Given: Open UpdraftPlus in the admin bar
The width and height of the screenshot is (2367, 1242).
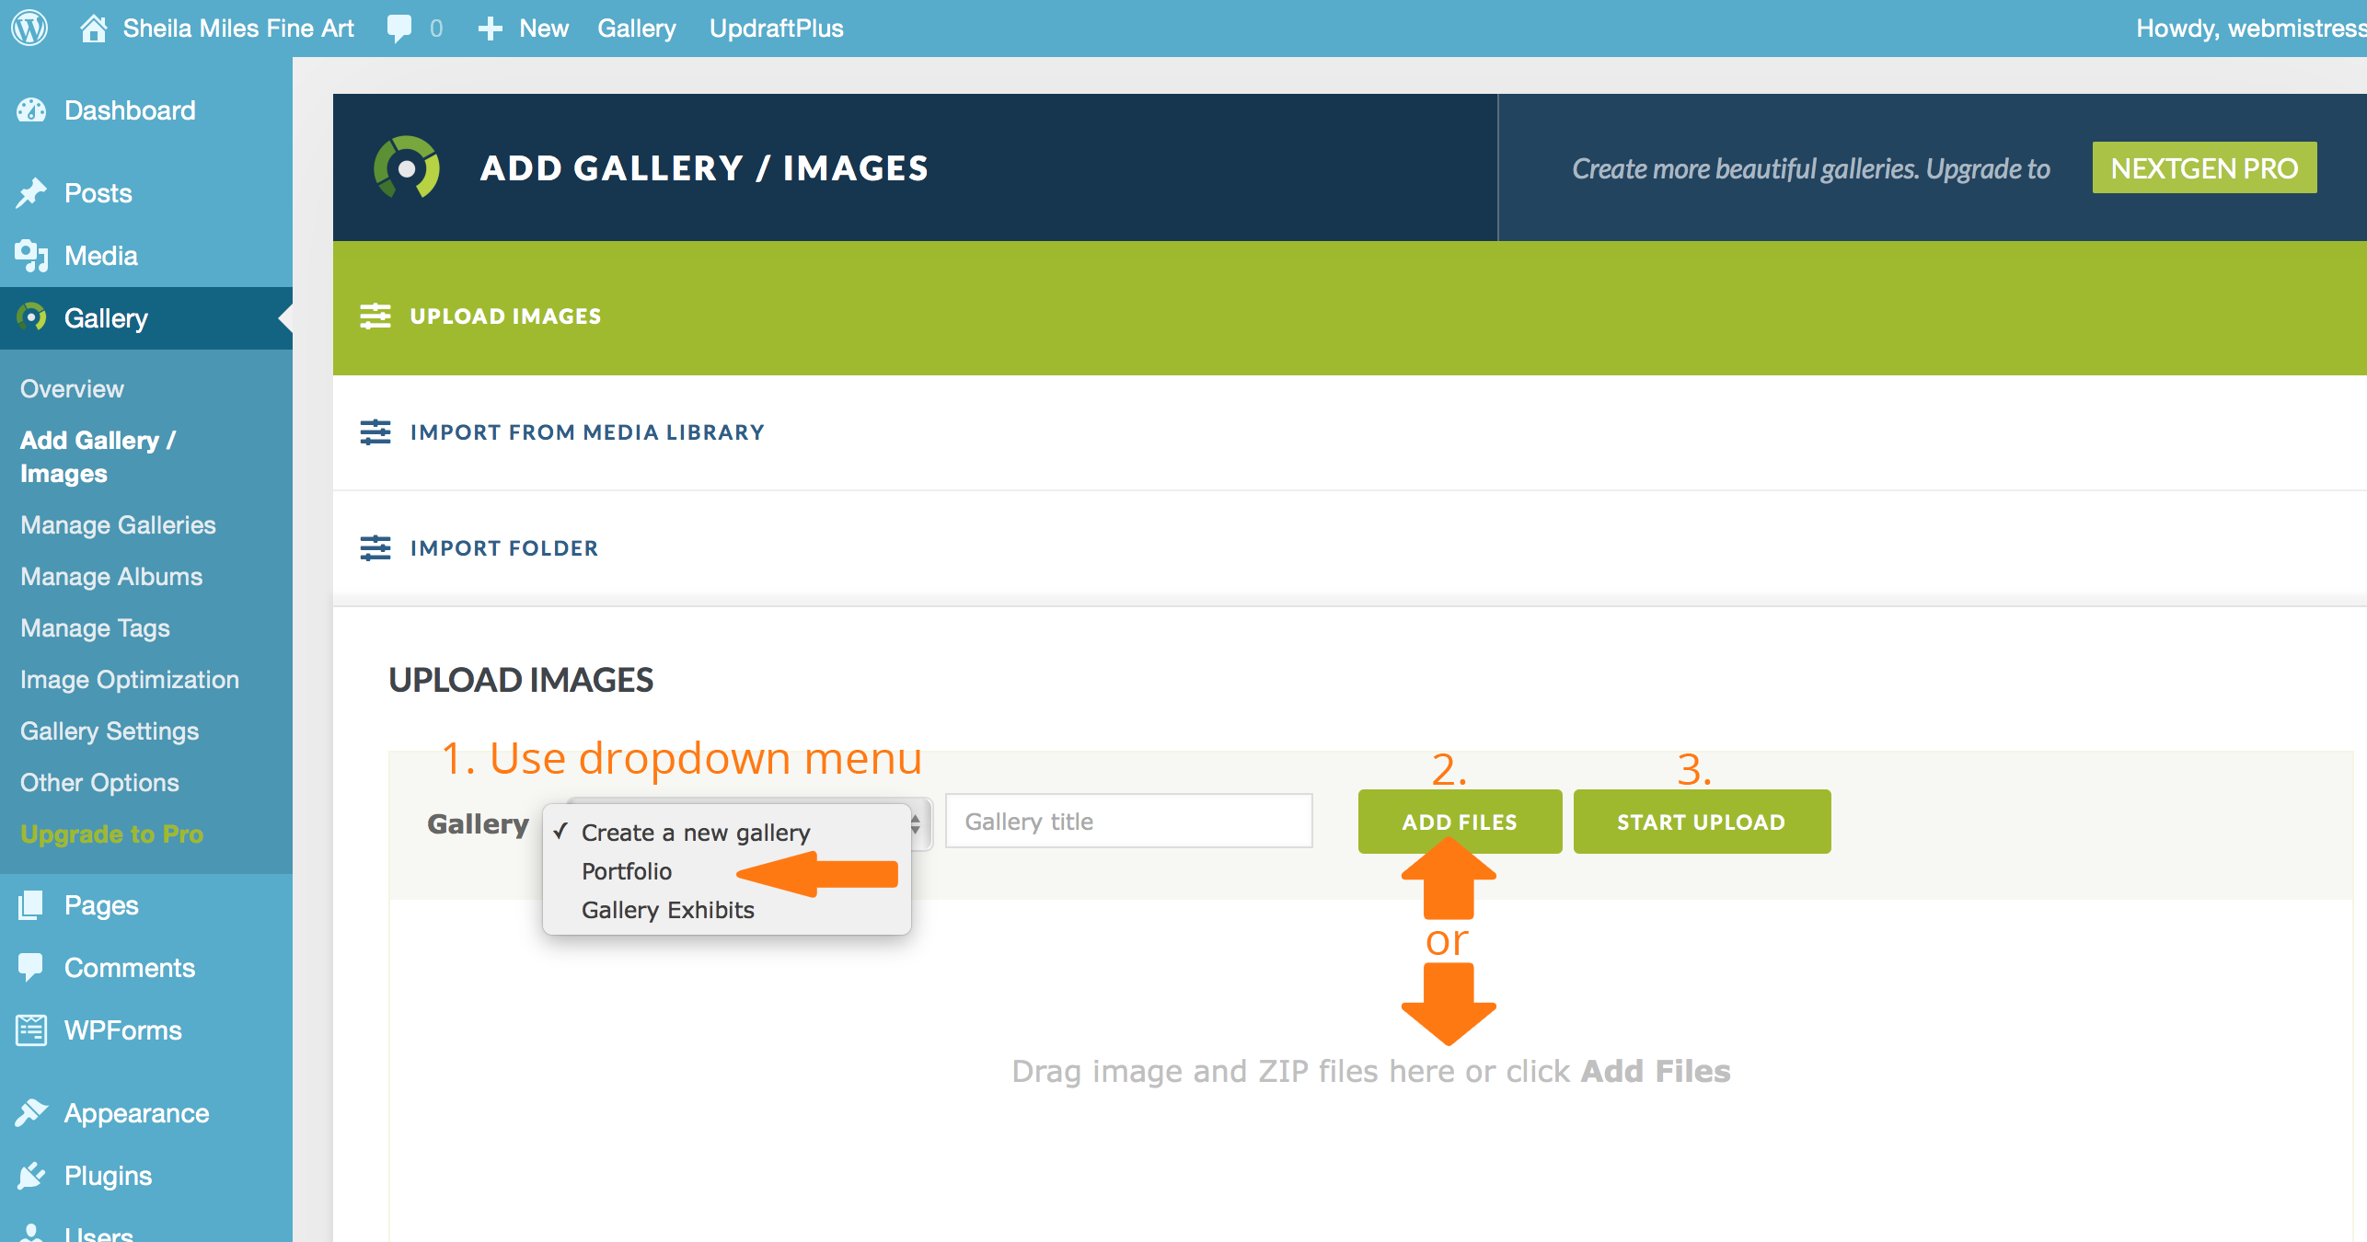Looking at the screenshot, I should (x=776, y=29).
